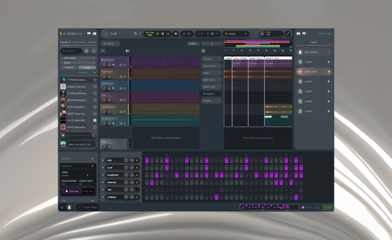Click the redo icon
Viewport: 392px width, 240px height.
[x=140, y=34]
